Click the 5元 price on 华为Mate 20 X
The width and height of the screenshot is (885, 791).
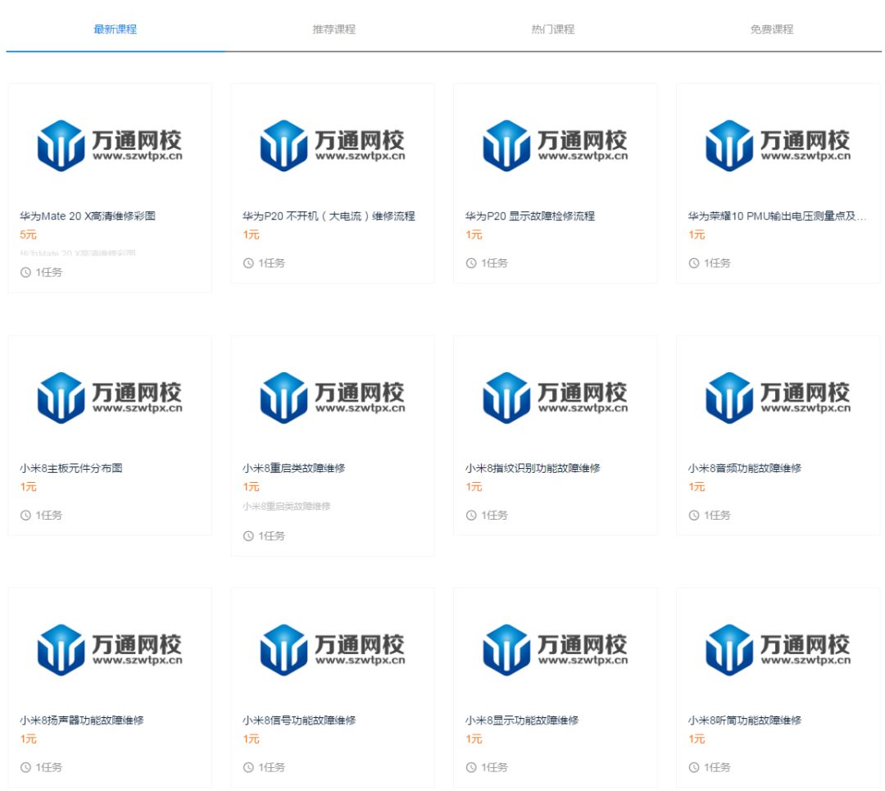pyautogui.click(x=28, y=234)
